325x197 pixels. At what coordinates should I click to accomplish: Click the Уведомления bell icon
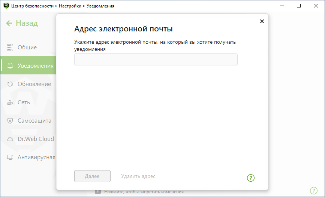pos(10,65)
